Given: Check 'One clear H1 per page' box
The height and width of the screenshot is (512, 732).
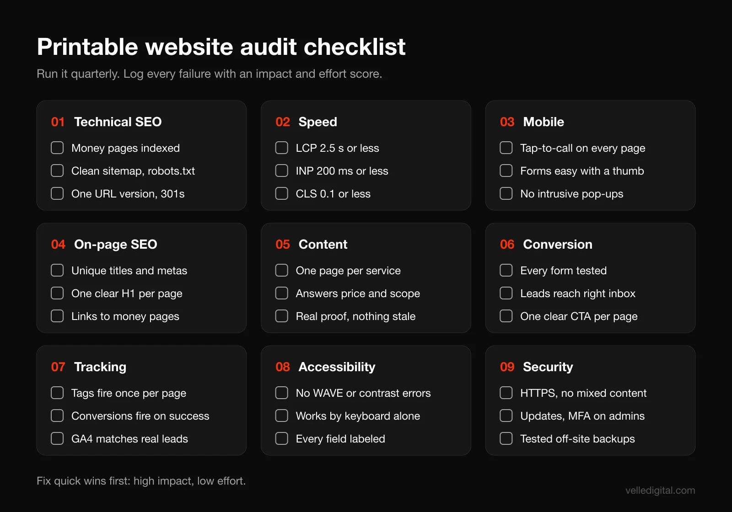Looking at the screenshot, I should pyautogui.click(x=57, y=293).
